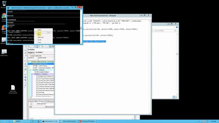Open the Resources details tab
This screenshot has width=219, height=123.
pos(42,101)
